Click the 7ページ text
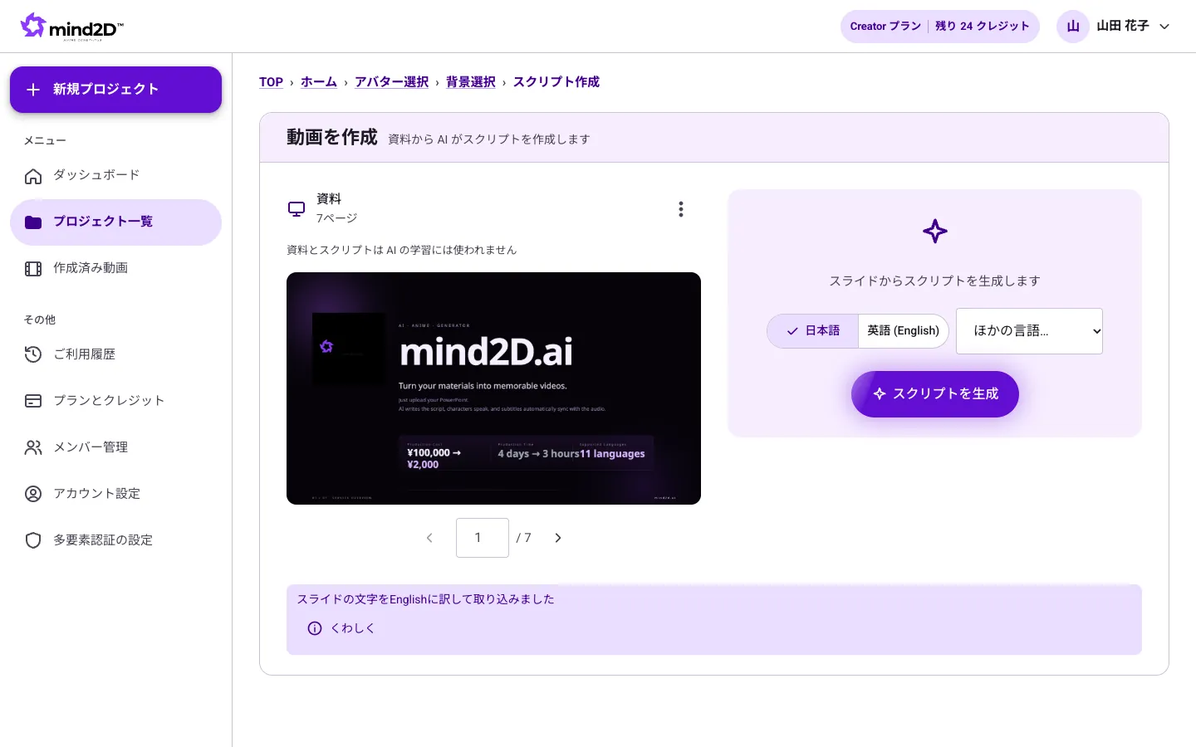The image size is (1196, 747). (x=336, y=218)
